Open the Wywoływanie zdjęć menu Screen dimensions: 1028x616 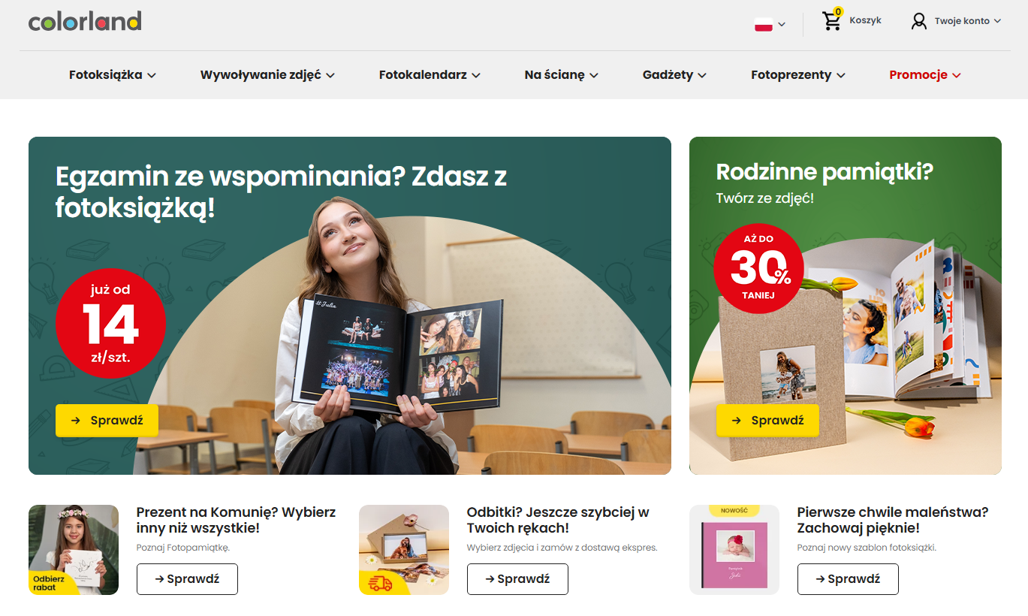[267, 75]
